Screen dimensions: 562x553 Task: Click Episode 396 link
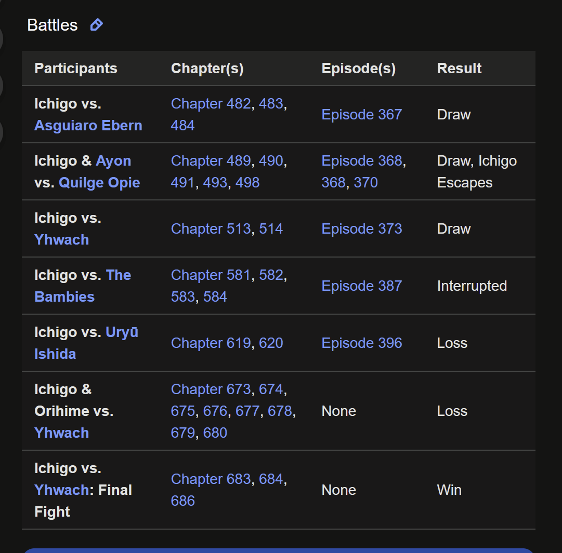pos(362,343)
